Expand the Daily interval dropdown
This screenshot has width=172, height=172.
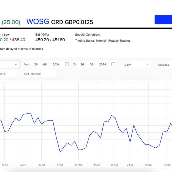point(136,64)
